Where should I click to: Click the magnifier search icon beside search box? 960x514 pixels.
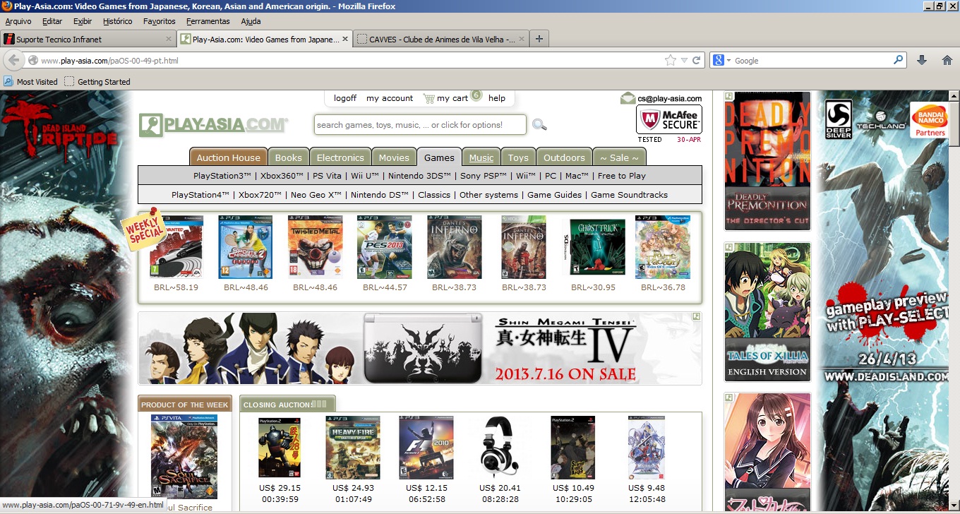pyautogui.click(x=539, y=125)
